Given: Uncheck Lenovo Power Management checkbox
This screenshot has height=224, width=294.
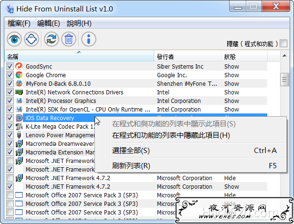Looking at the screenshot, I should (10, 135).
